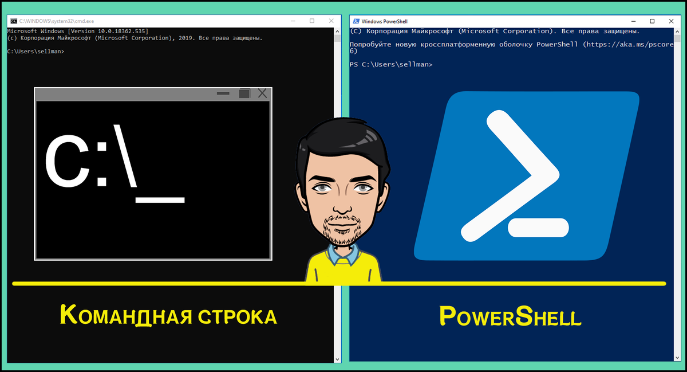Click the Командная строка caption

pos(168,316)
